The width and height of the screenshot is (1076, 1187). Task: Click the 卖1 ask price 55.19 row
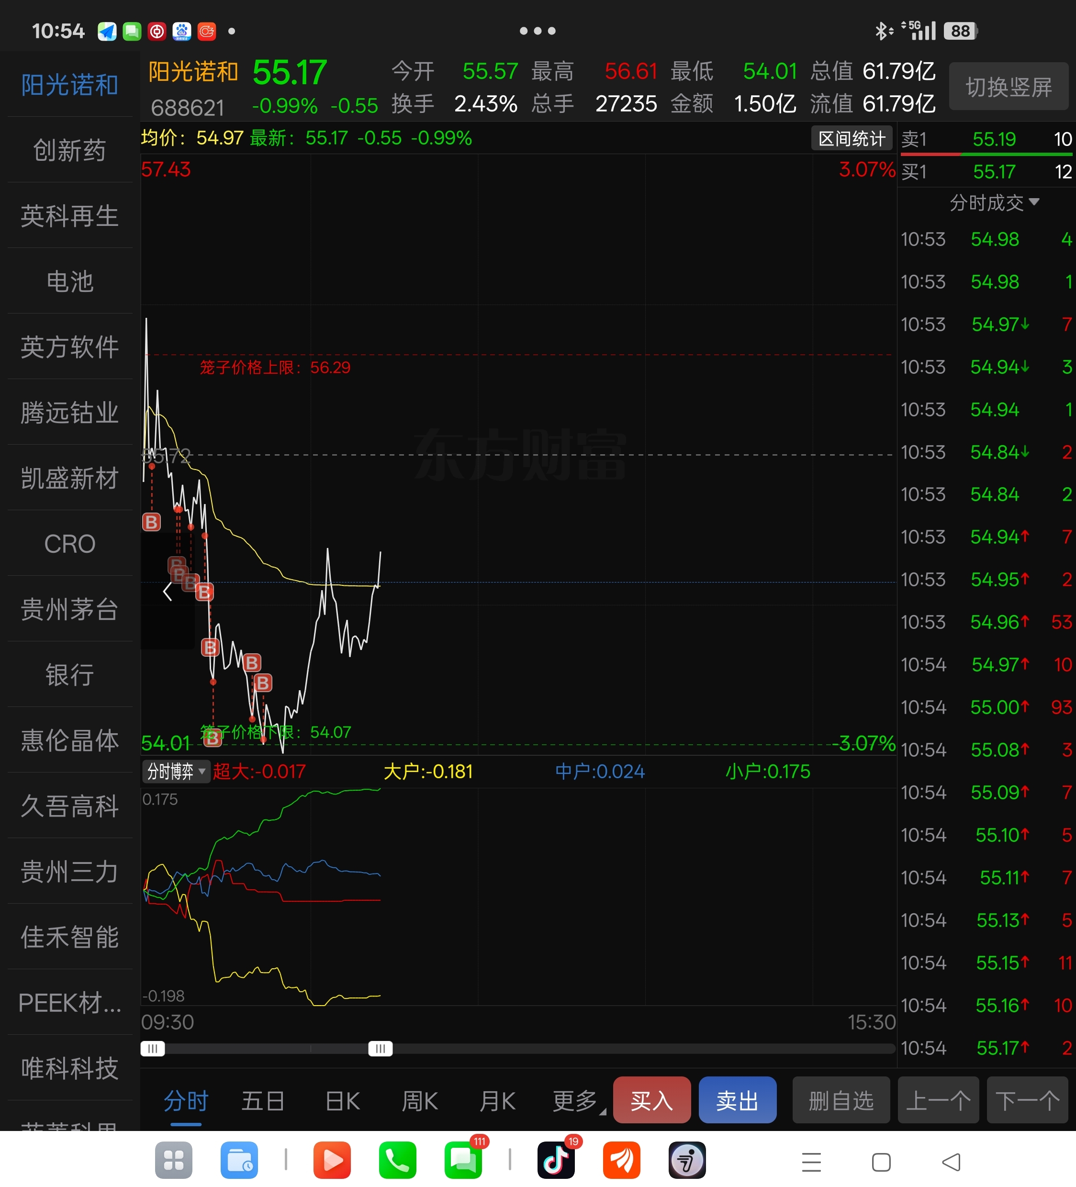[x=986, y=139]
